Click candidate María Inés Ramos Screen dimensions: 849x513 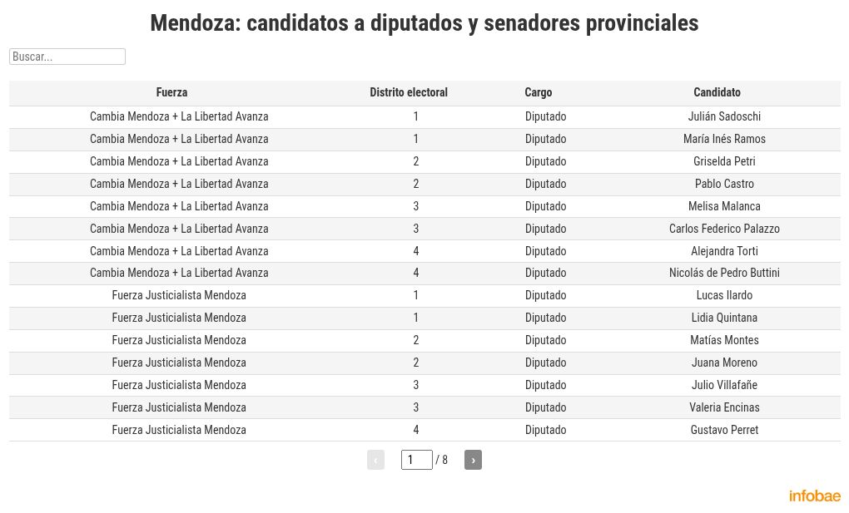[724, 139]
